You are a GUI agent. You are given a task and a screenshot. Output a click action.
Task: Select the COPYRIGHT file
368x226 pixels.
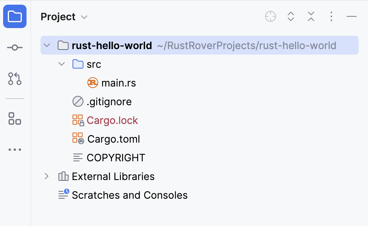(x=109, y=158)
